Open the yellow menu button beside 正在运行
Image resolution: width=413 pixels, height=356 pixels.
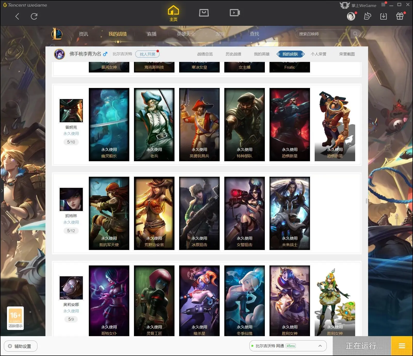pos(402,346)
